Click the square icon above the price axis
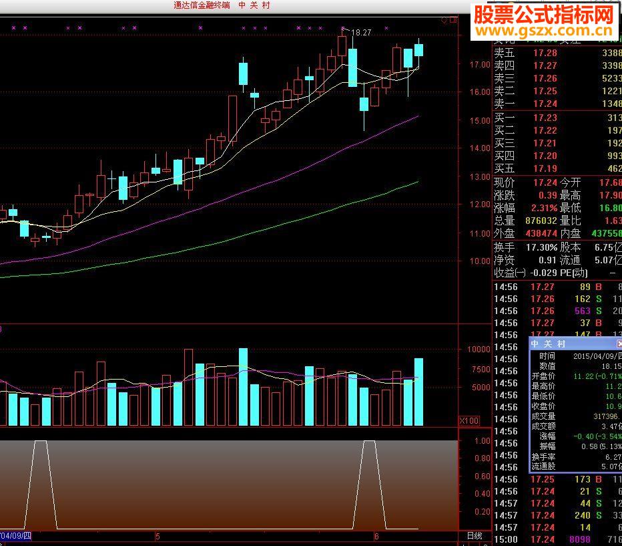This screenshot has height=546, width=622. pos(453,20)
